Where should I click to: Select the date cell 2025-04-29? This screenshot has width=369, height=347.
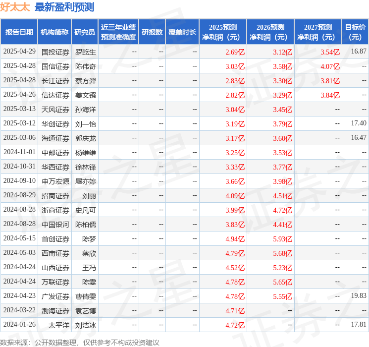pos(19,52)
